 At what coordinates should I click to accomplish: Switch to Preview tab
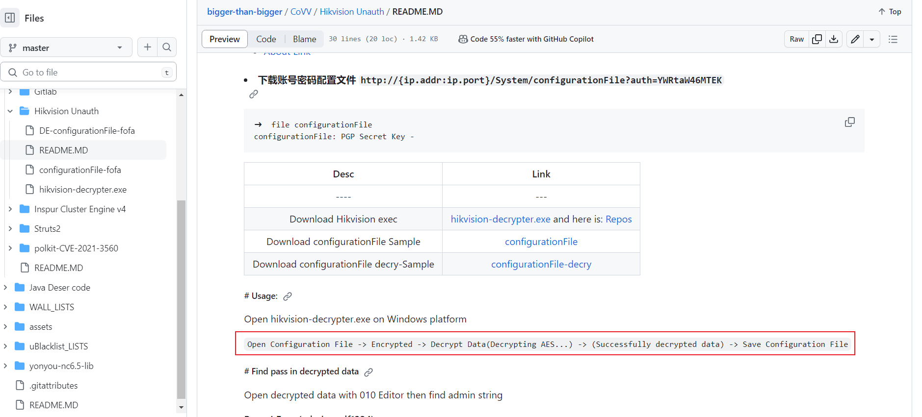pos(225,39)
